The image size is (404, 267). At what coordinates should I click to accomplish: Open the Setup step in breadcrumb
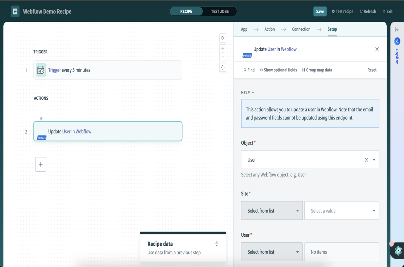point(332,29)
